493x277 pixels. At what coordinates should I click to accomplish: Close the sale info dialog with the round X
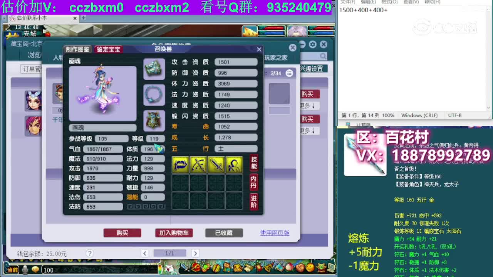click(x=293, y=48)
